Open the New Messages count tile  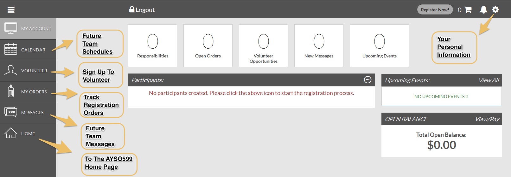click(319, 45)
